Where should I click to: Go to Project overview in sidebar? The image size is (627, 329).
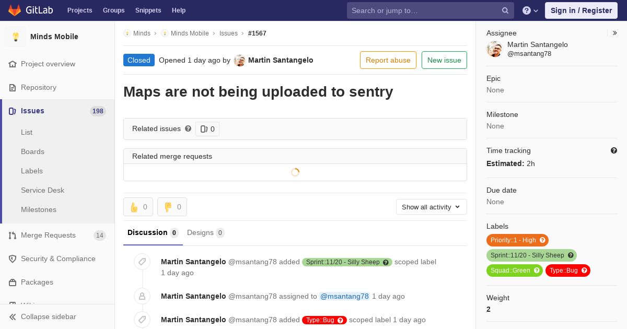click(48, 64)
